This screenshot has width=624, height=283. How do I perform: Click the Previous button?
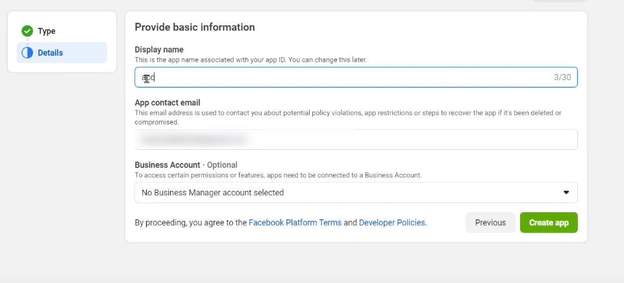point(490,223)
